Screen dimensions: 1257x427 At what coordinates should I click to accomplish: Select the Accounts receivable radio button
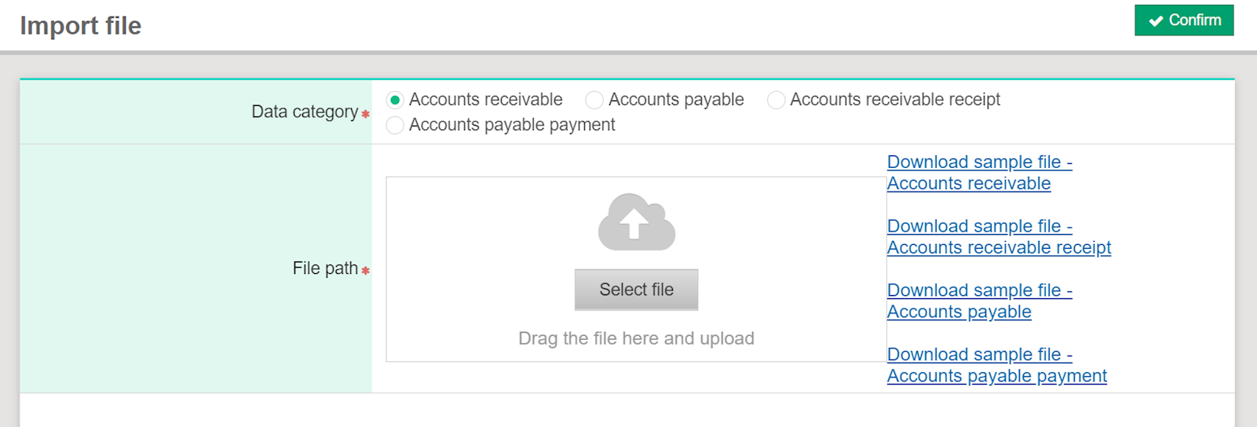395,100
